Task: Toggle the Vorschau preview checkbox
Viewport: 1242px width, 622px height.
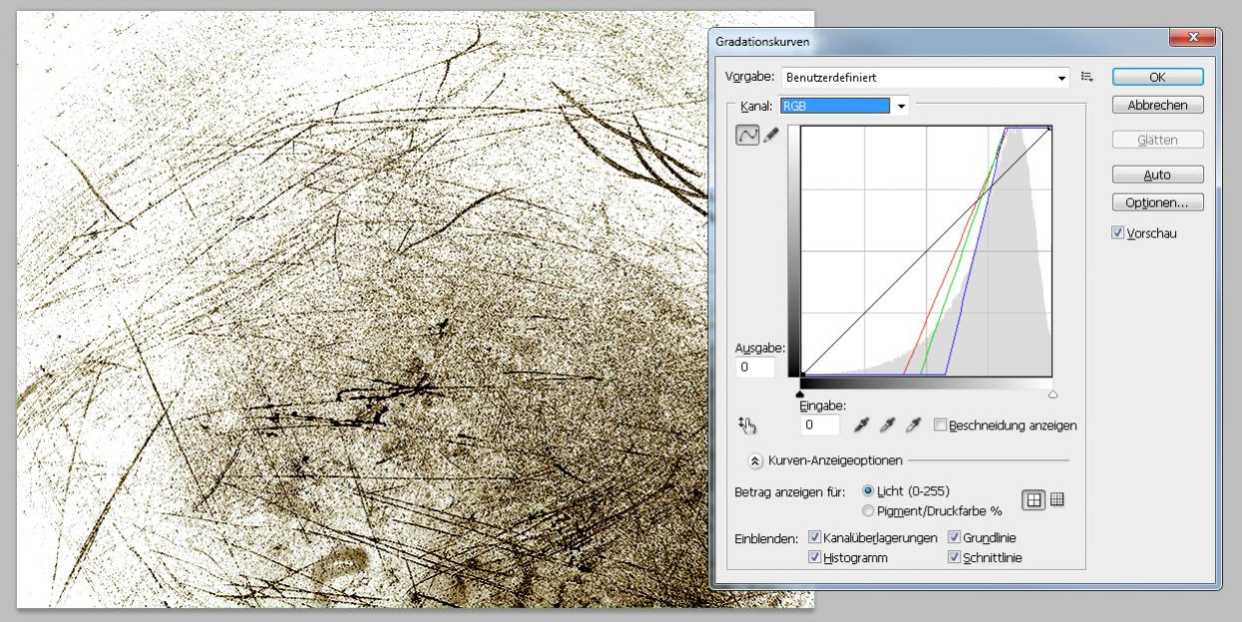Action: (1117, 233)
